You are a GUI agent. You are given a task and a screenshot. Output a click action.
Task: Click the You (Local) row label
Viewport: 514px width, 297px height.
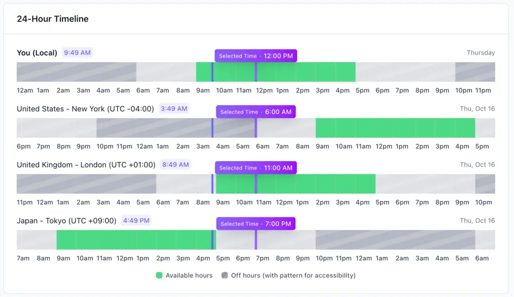[x=37, y=53]
